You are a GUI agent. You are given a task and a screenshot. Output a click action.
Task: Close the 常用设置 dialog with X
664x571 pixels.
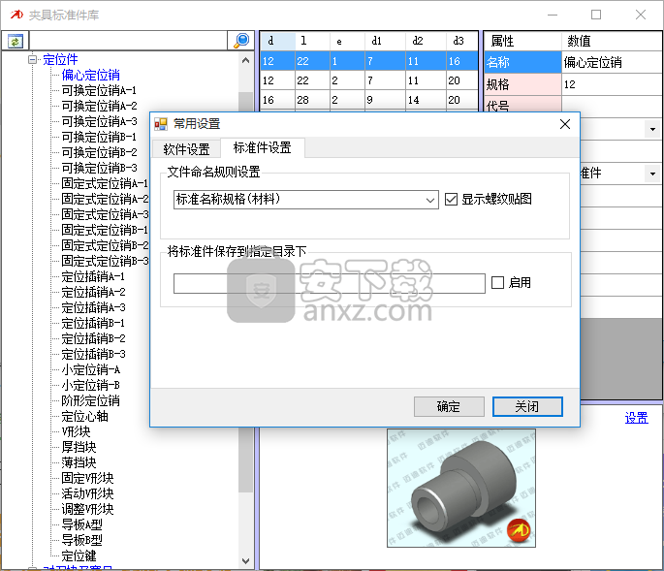click(x=564, y=124)
